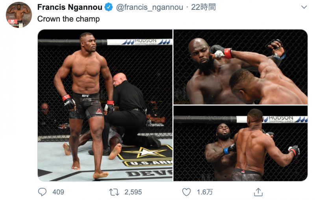This screenshot has height=200, width=315.
Task: Open the large left fight photo
Action: (105, 106)
